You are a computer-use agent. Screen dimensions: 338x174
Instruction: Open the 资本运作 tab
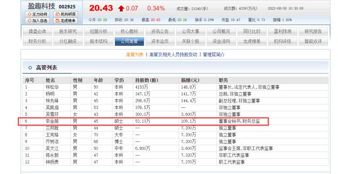click(x=160, y=41)
